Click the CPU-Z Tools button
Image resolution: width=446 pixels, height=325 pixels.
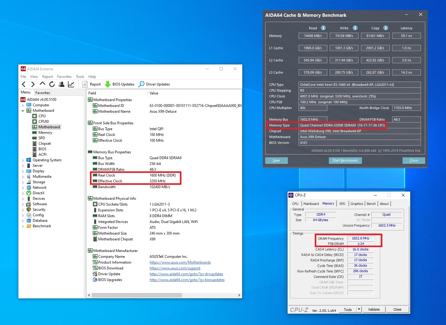click(x=348, y=309)
